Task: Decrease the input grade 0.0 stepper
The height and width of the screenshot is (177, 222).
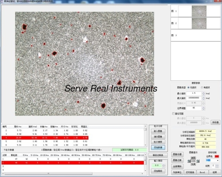Action: 164,167
